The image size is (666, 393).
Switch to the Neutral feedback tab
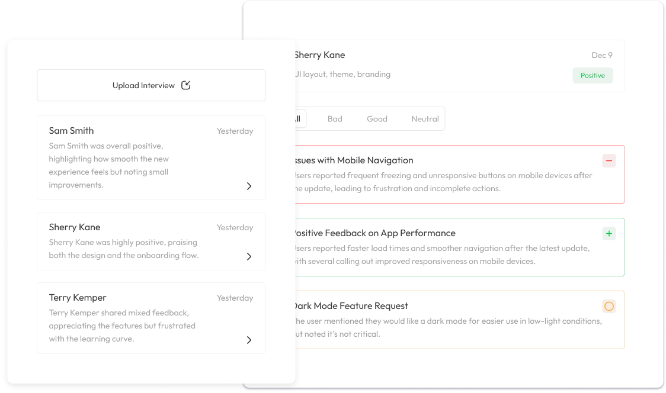pyautogui.click(x=424, y=118)
